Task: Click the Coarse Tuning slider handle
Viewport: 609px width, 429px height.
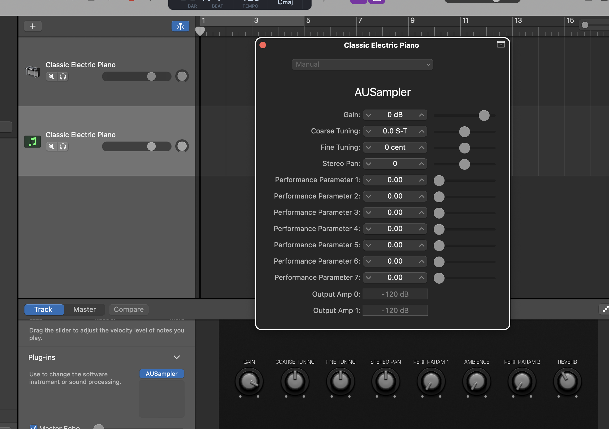Action: point(464,132)
